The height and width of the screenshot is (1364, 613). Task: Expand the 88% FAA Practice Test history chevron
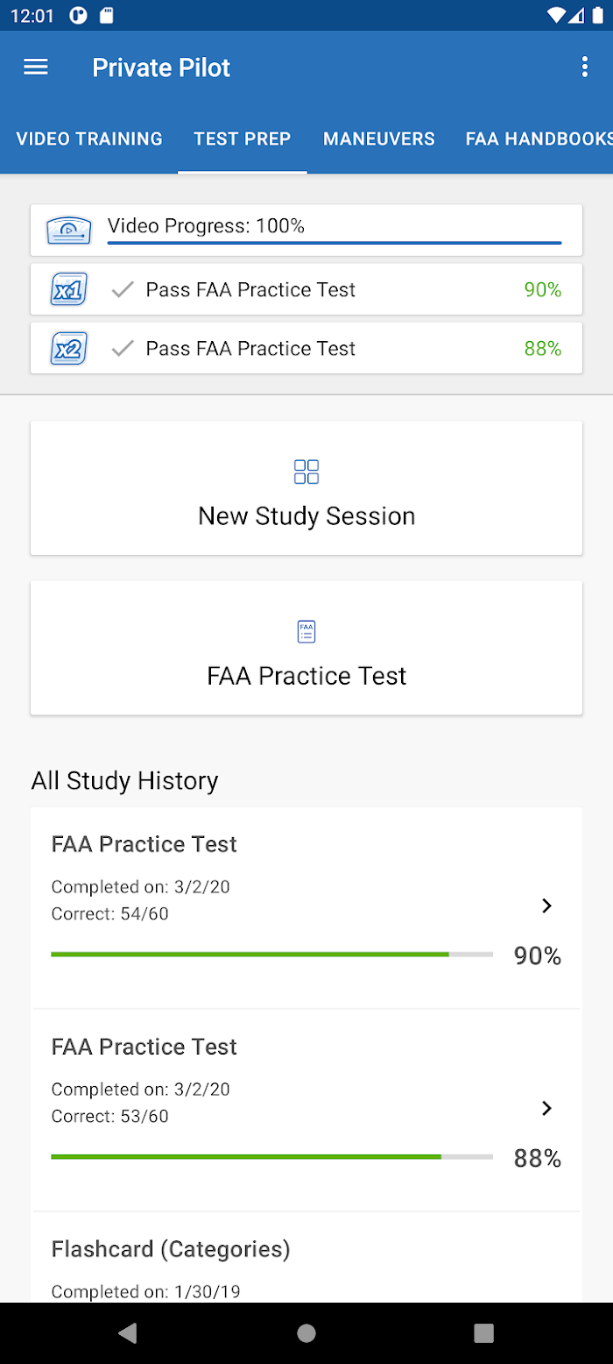click(x=547, y=1108)
